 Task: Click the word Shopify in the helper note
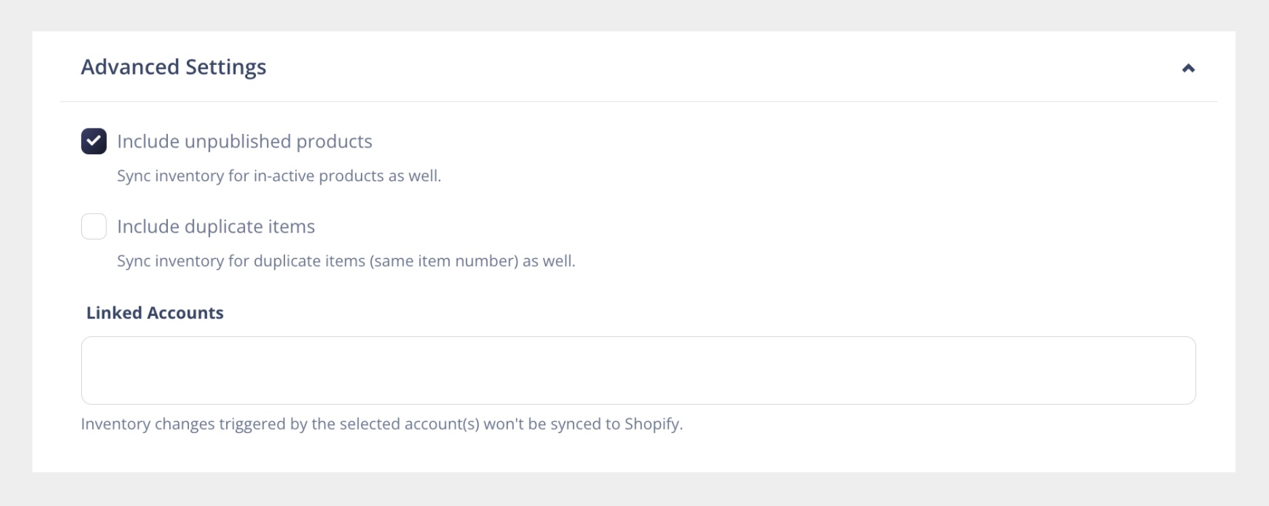[x=651, y=424]
